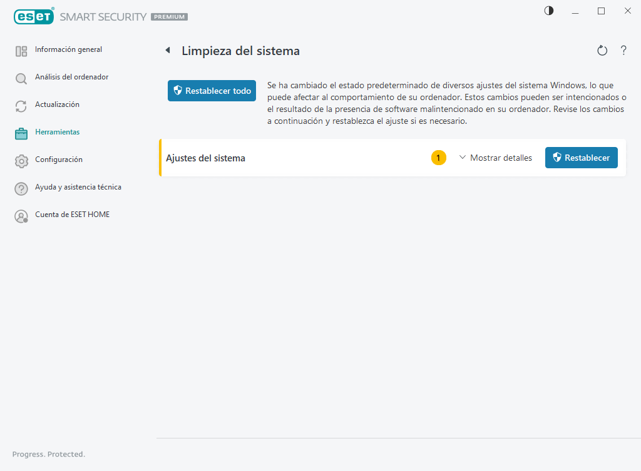Click the yellow counter badge showing 1
The width and height of the screenshot is (641, 471).
[x=438, y=158]
